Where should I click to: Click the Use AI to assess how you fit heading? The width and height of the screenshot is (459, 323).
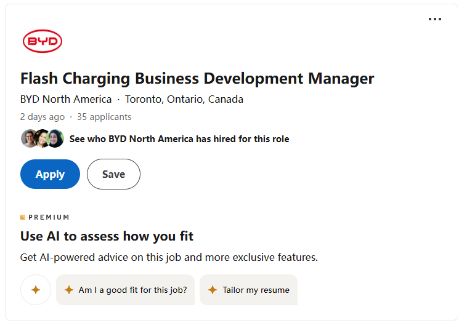107,236
